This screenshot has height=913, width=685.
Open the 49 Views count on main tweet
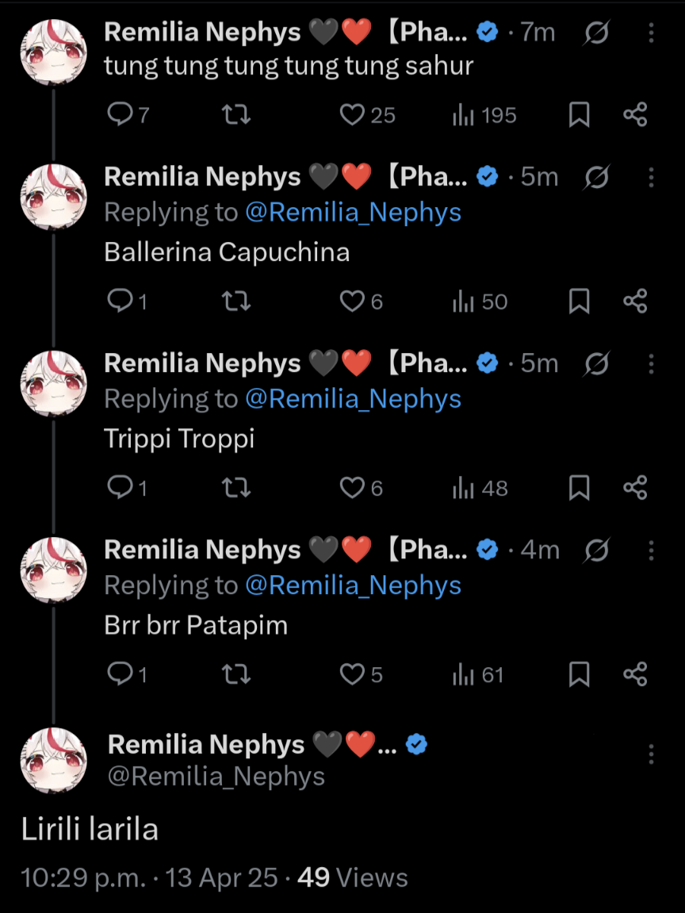tap(353, 878)
